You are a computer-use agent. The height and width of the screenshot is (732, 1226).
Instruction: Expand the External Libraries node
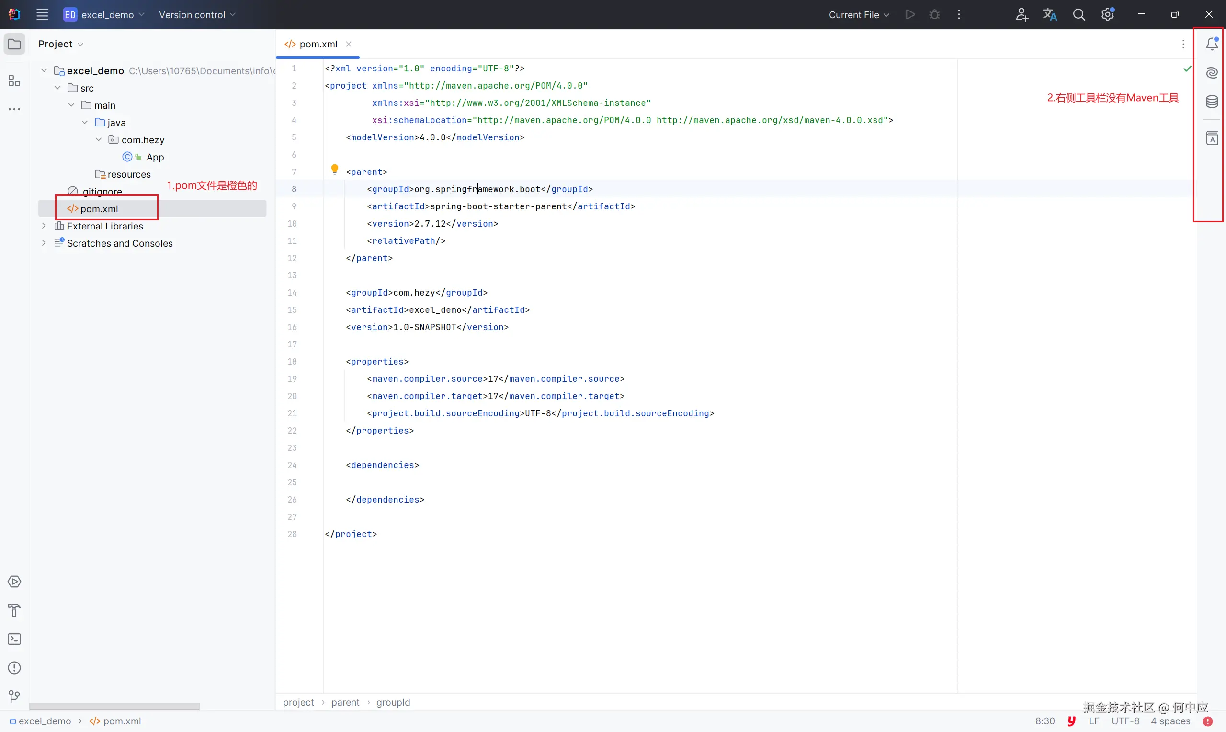coord(44,226)
